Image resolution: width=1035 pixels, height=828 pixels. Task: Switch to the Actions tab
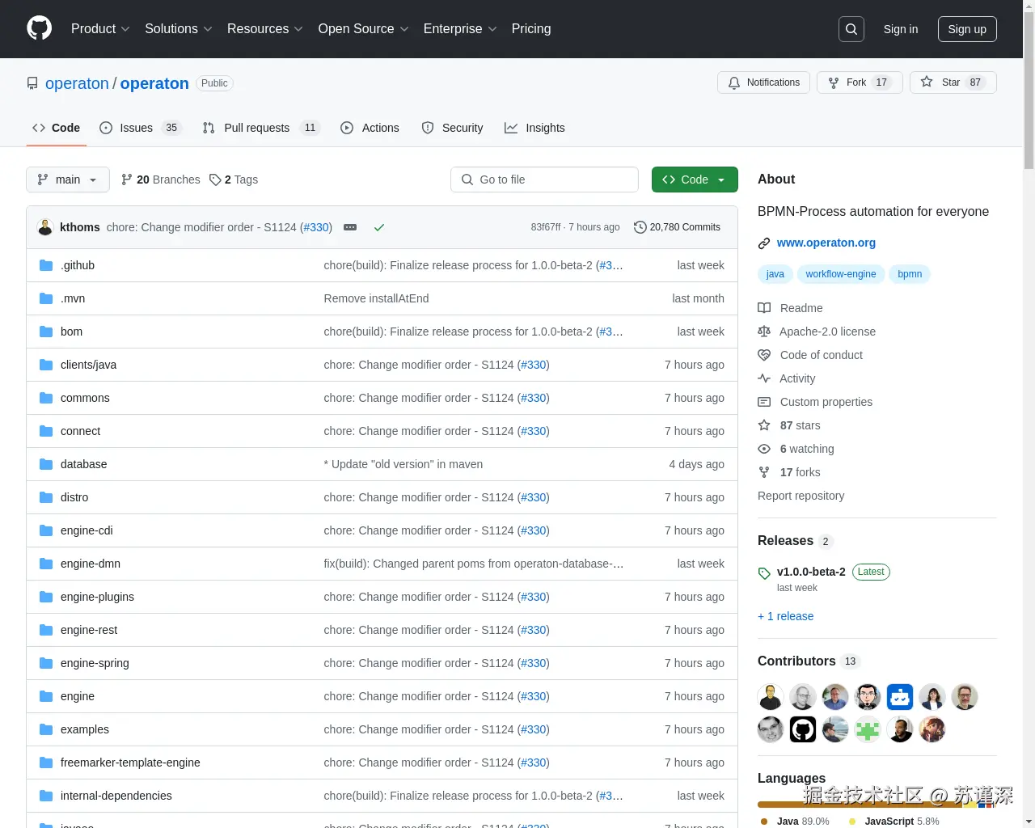pos(370,128)
